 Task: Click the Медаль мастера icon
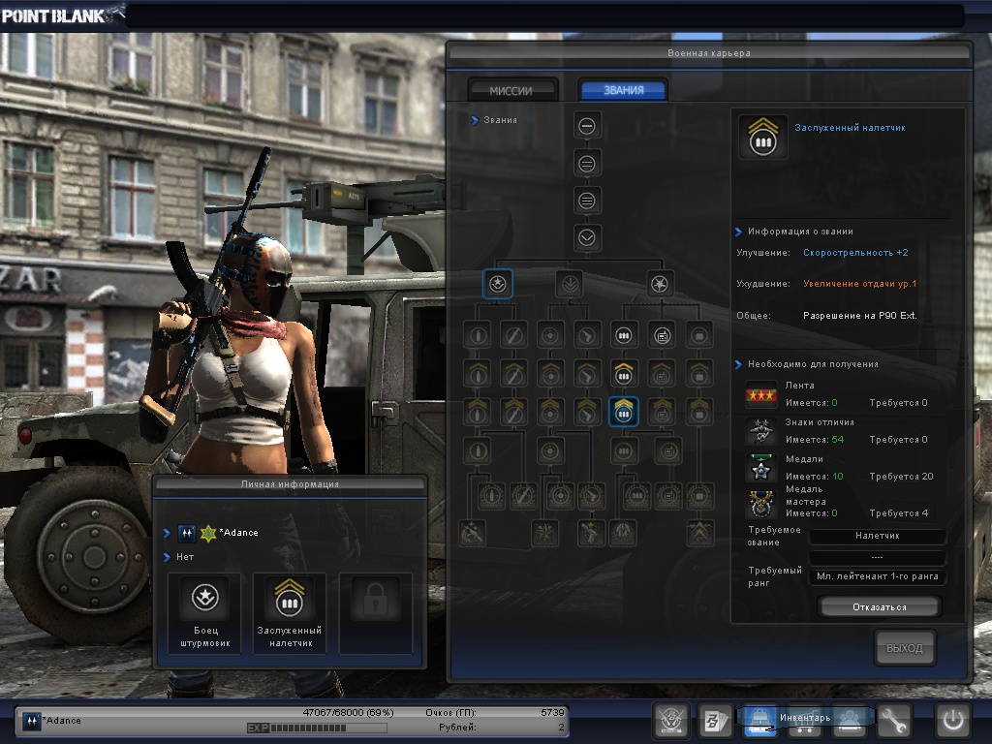[x=760, y=504]
